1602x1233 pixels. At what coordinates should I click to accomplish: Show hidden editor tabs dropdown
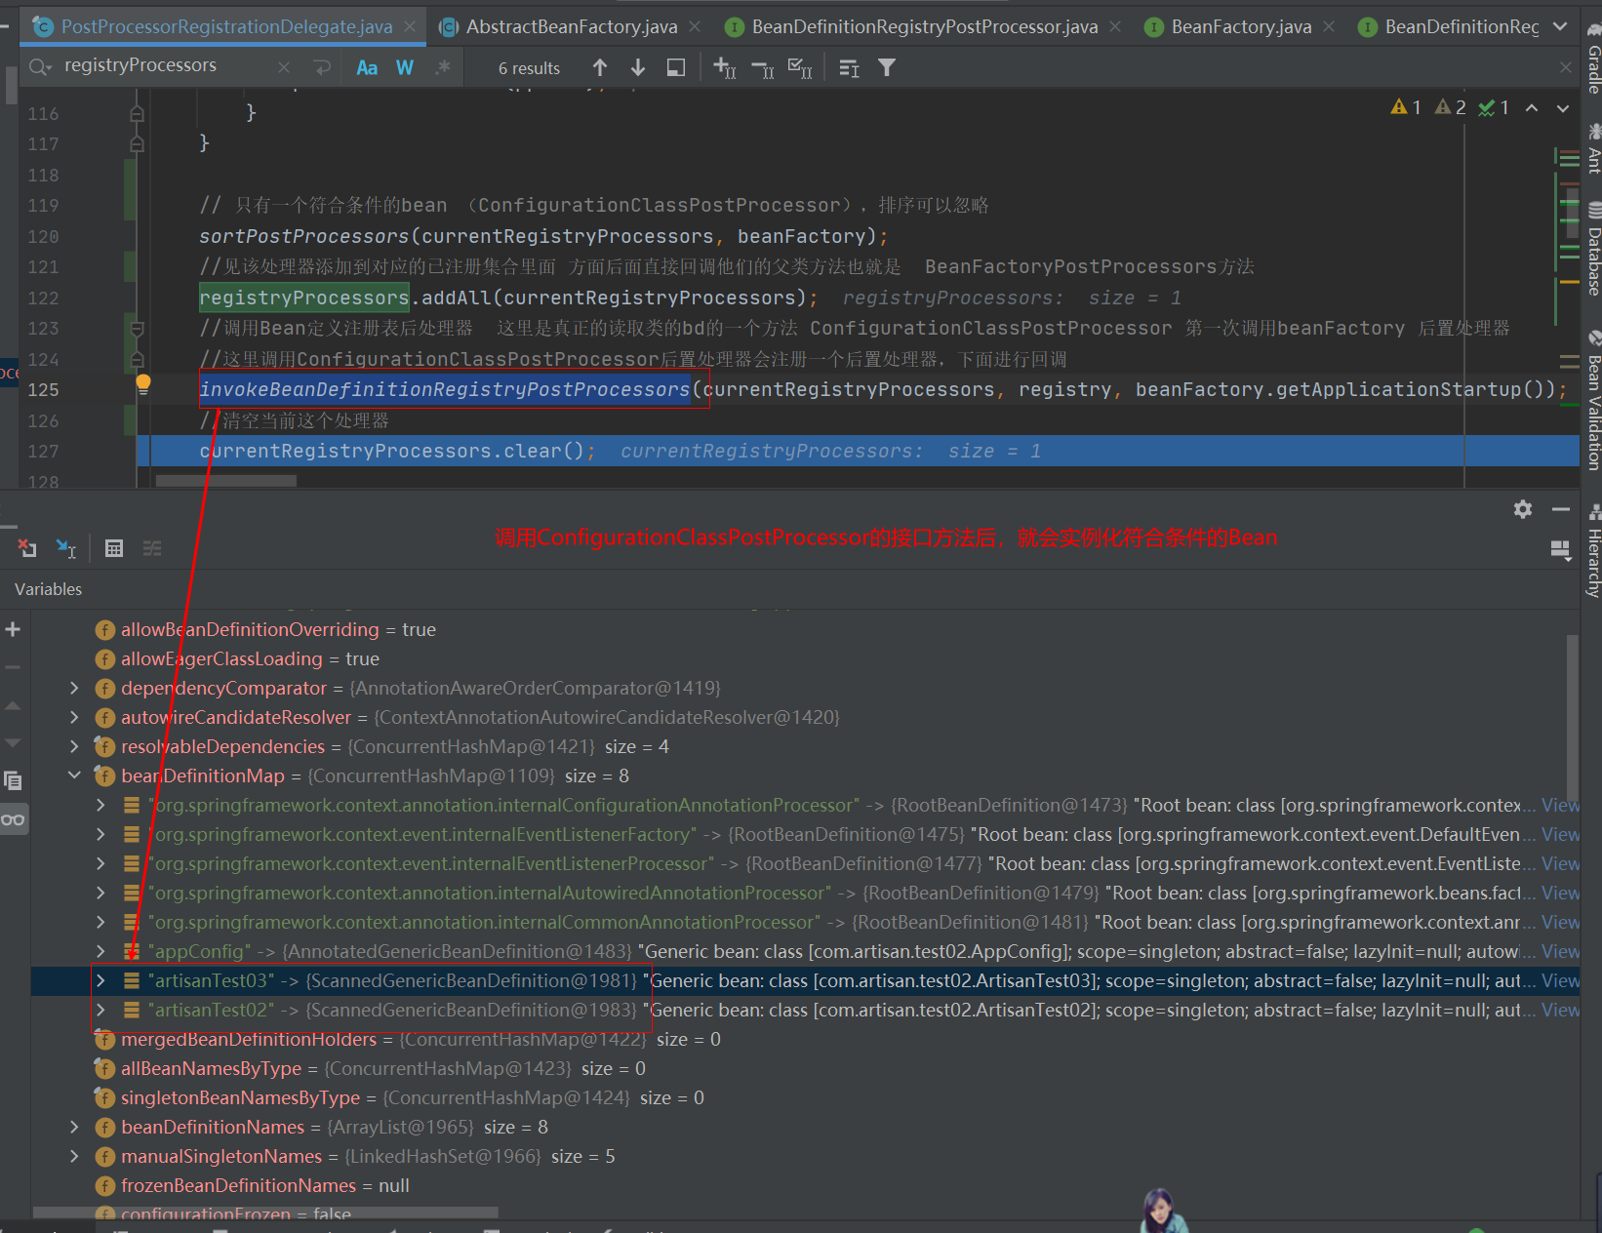pos(1560,26)
